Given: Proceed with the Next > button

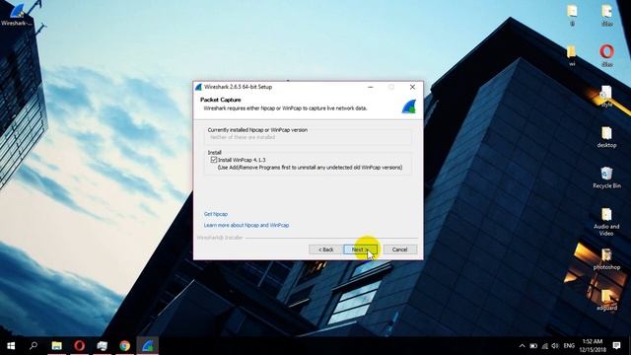Looking at the screenshot, I should pyautogui.click(x=360, y=249).
